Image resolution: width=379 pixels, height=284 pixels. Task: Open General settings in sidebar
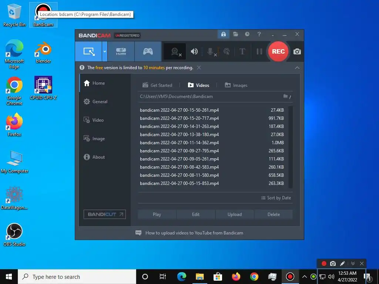click(x=105, y=102)
